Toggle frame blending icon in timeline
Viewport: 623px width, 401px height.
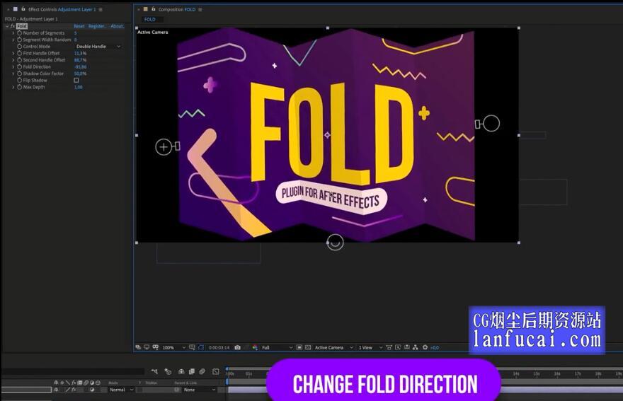pos(192,371)
